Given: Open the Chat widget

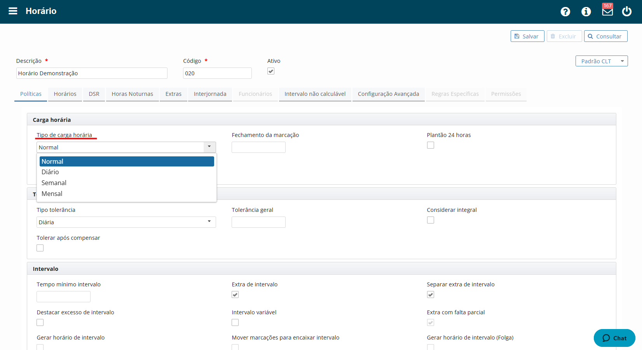Looking at the screenshot, I should pyautogui.click(x=614, y=338).
